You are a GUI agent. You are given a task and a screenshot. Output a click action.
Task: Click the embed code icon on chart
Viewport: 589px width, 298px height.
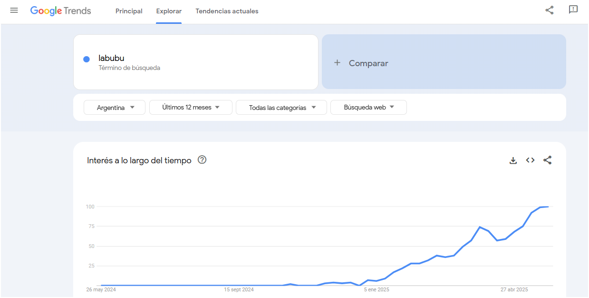[x=530, y=160]
